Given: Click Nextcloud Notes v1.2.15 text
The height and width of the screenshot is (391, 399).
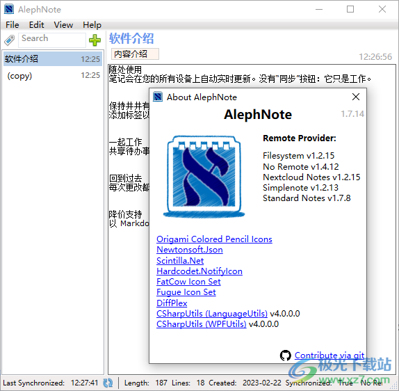Looking at the screenshot, I should pos(311,177).
